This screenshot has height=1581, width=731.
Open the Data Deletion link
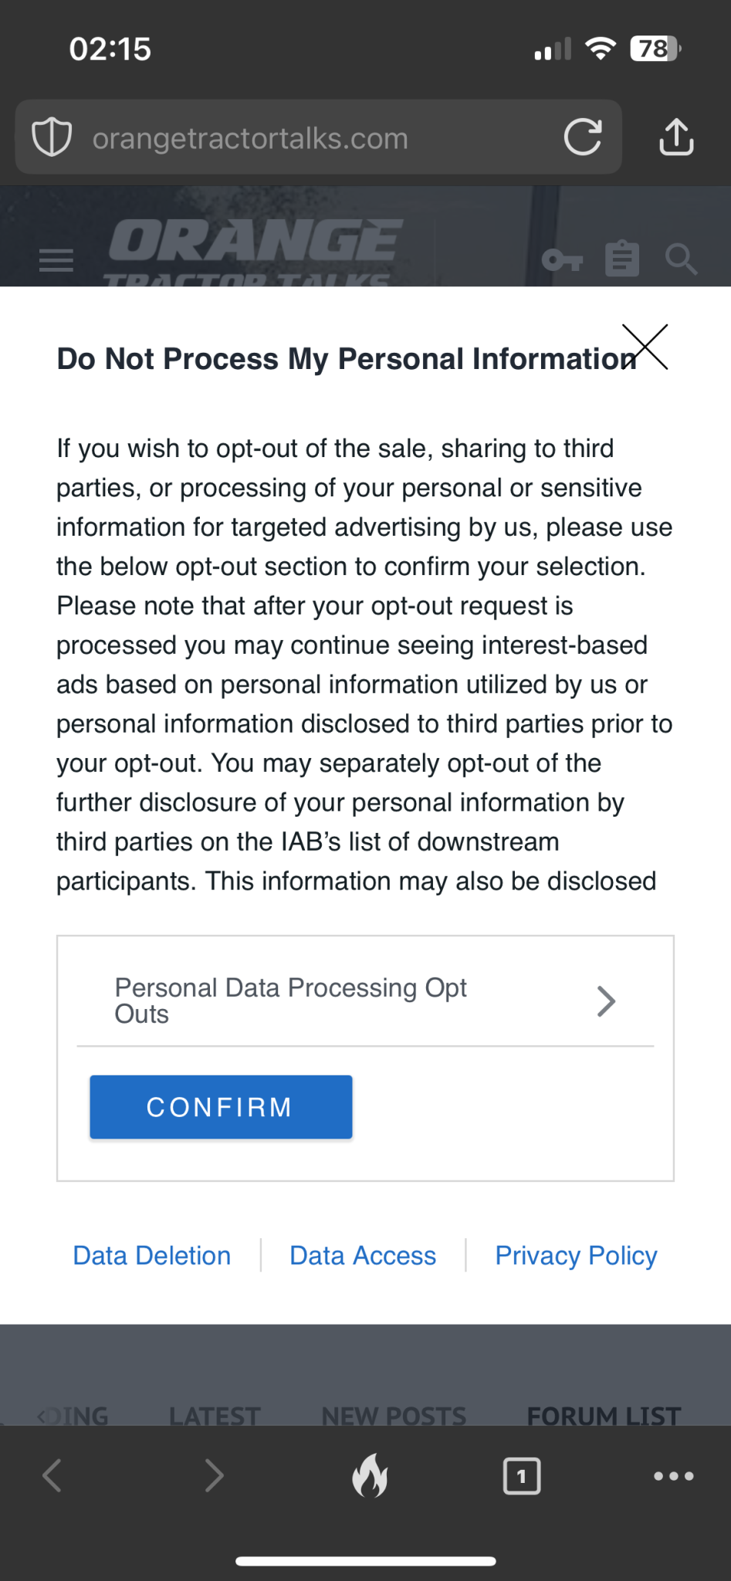click(152, 1255)
